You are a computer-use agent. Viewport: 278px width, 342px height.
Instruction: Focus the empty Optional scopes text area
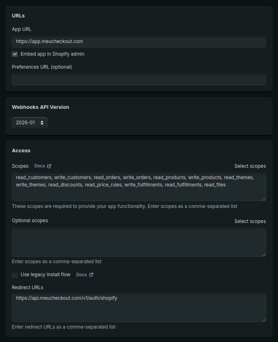[139, 242]
